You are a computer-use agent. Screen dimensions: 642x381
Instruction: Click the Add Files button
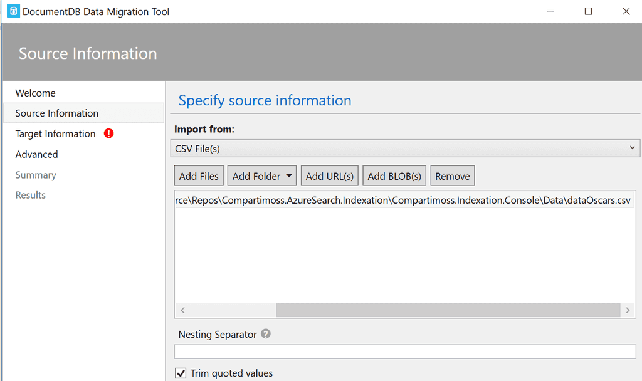point(199,176)
